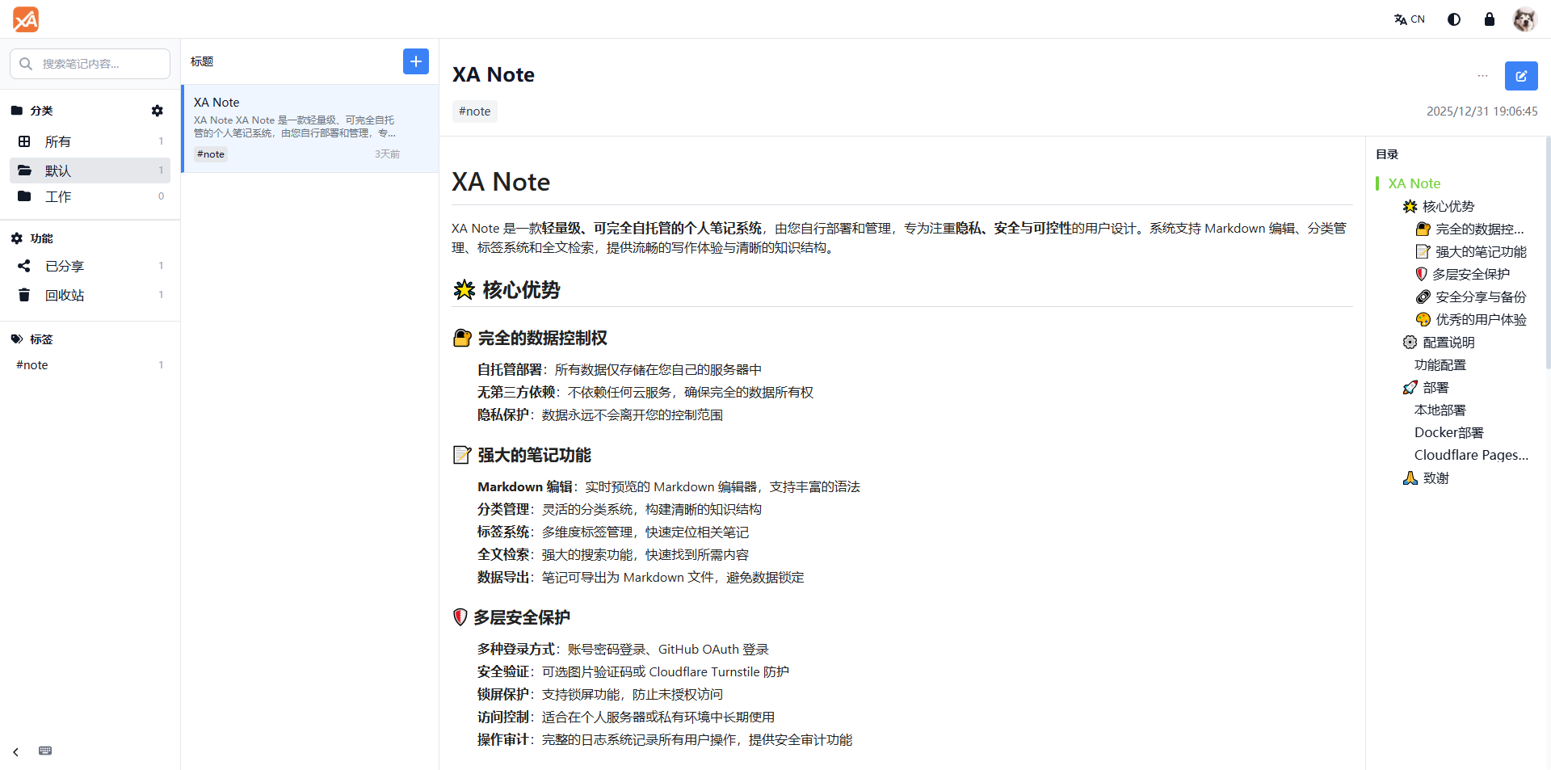The height and width of the screenshot is (770, 1551).
Task: Edit the note using the pencil button
Action: [1520, 76]
